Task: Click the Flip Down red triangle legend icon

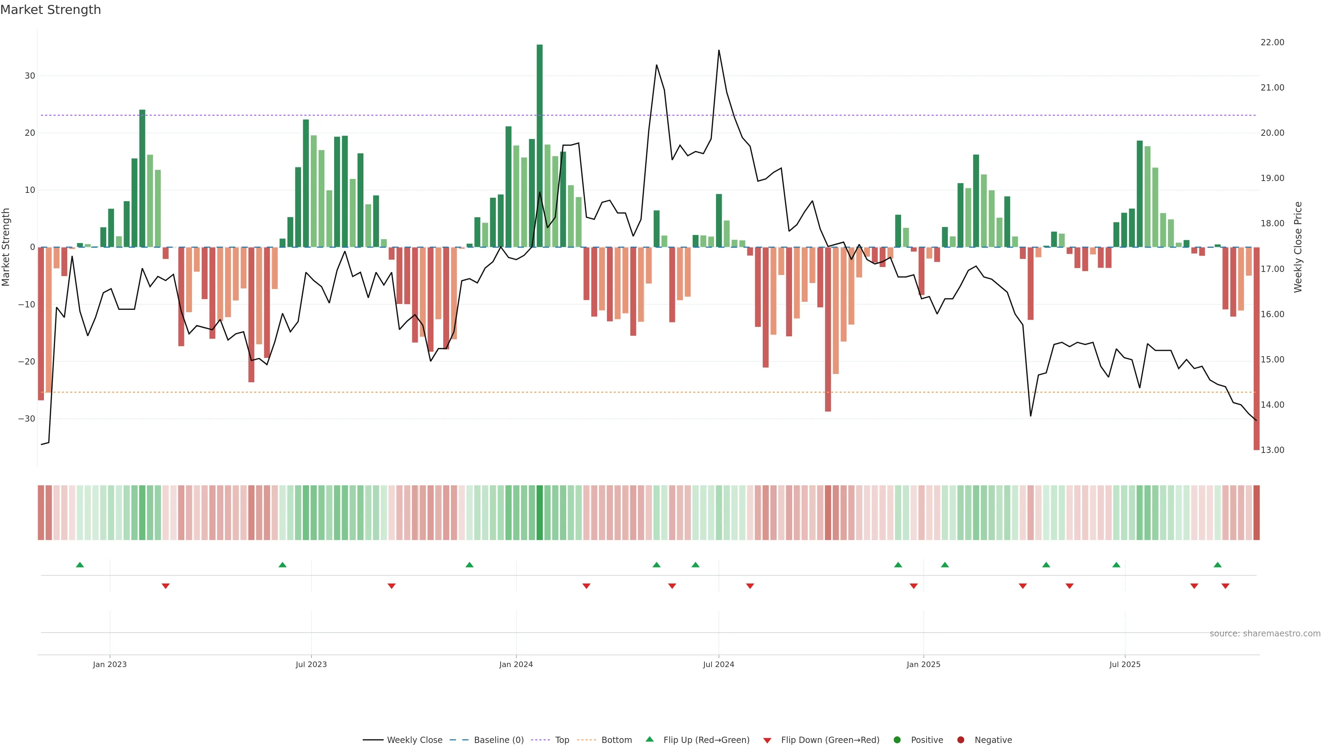Action: 767,740
